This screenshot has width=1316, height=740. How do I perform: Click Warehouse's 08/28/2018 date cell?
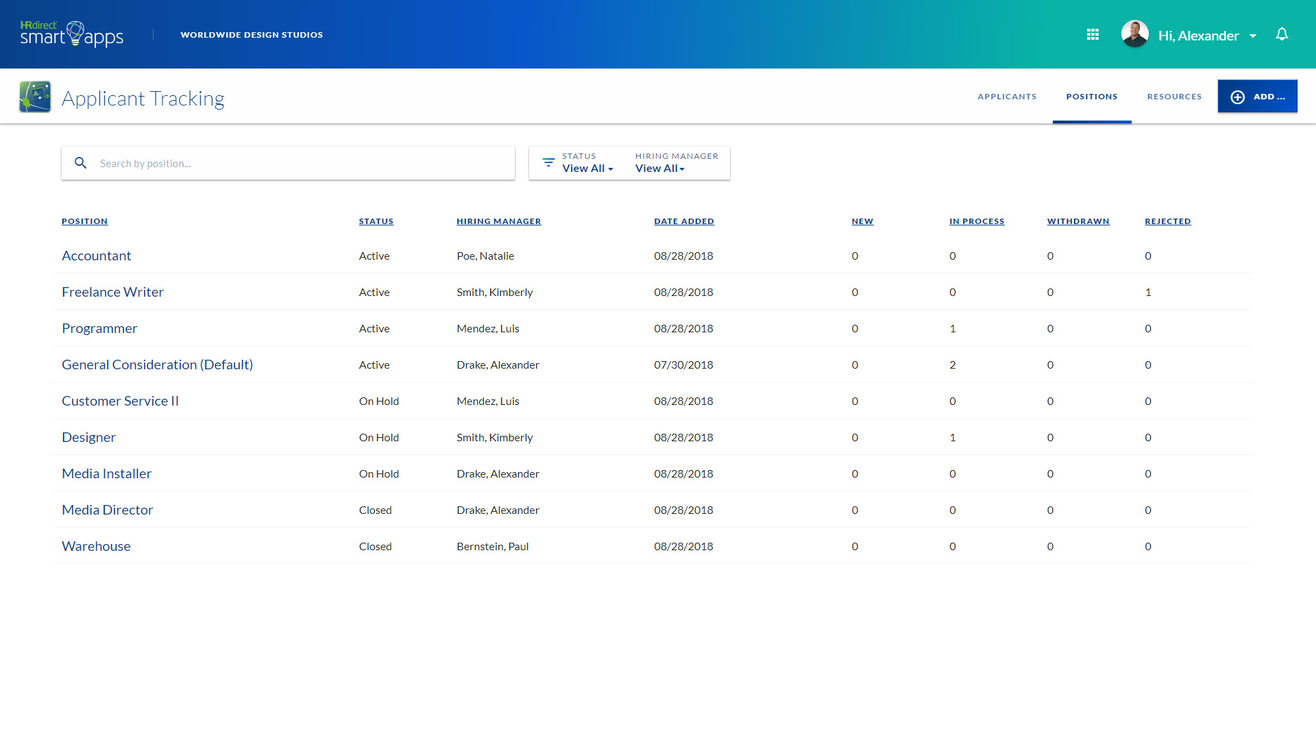(683, 547)
